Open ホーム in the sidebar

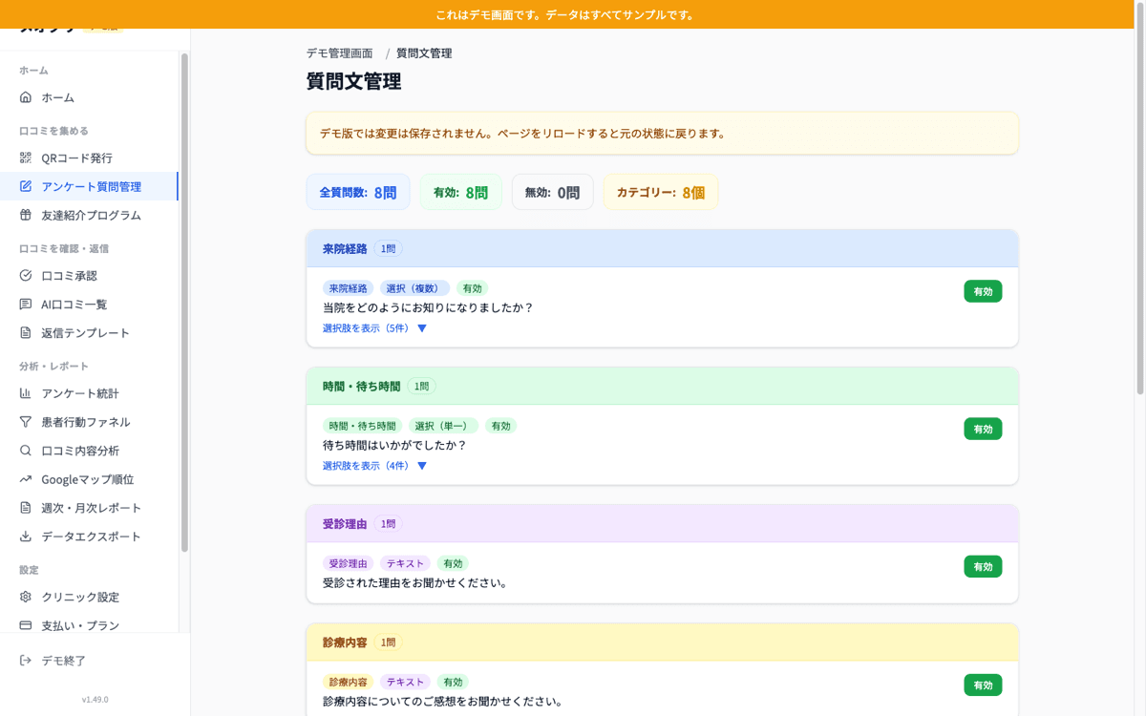click(89, 97)
